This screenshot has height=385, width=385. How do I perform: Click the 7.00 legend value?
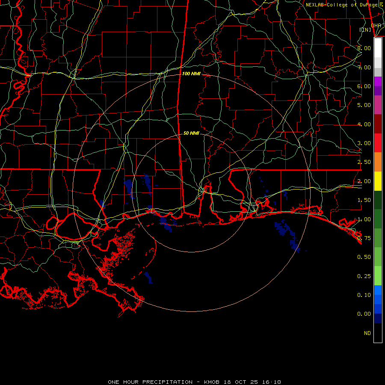coord(364,67)
